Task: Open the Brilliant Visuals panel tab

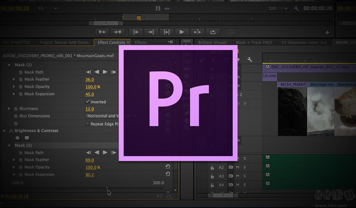Action: (213, 42)
